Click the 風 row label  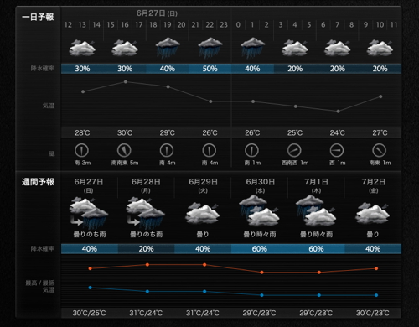(x=51, y=153)
